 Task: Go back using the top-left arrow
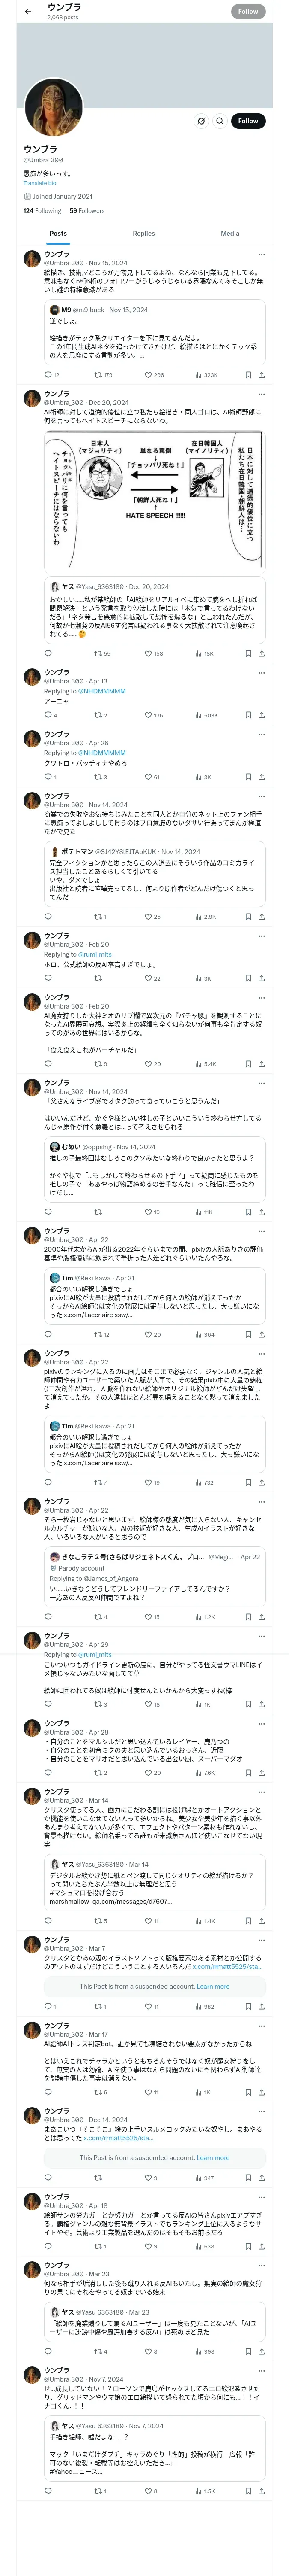point(28,12)
